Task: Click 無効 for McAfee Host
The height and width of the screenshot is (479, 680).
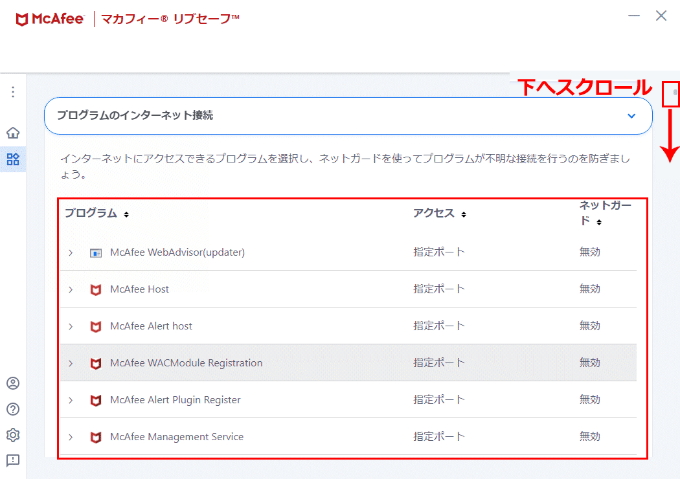Action: click(590, 289)
